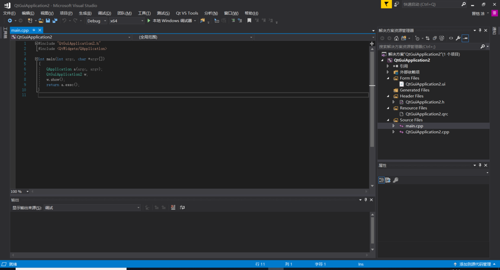The image size is (500, 270).
Task: Expand the QtGuiApplication2.h tree node
Action: 394,102
